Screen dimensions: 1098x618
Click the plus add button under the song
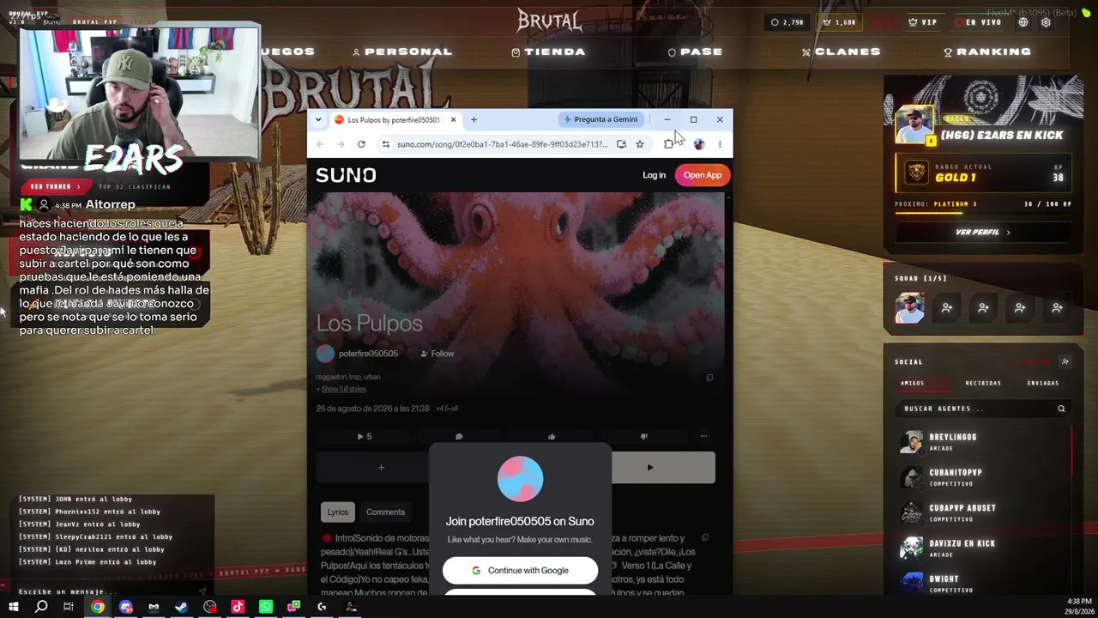381,468
